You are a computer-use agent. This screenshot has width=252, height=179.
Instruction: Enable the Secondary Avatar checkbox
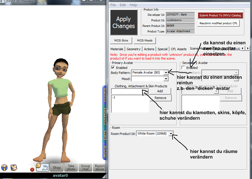pyautogui.click(x=183, y=67)
